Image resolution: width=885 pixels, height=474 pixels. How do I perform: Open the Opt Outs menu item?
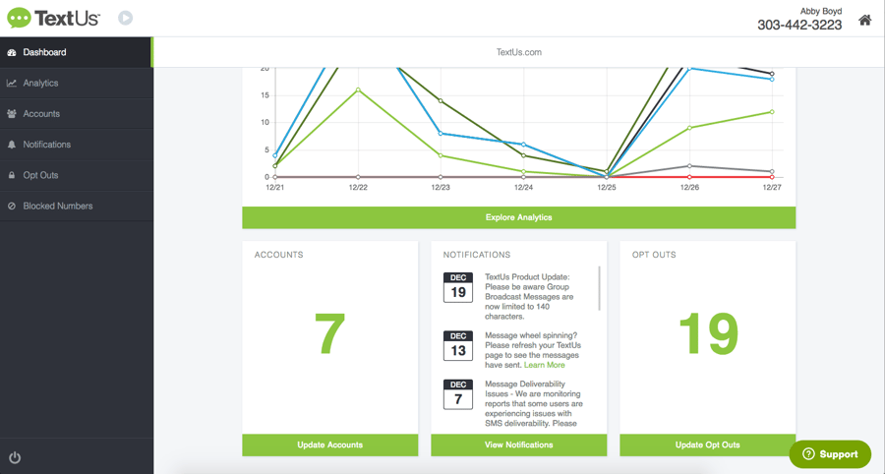pyautogui.click(x=76, y=175)
